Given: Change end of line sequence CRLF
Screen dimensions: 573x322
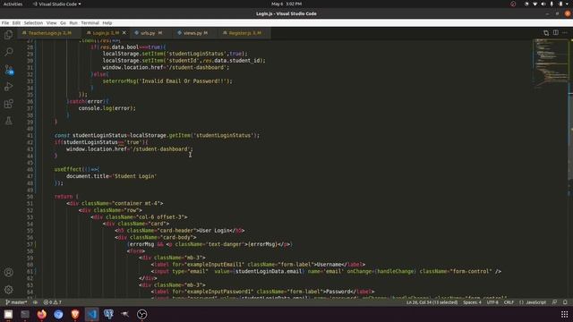Looking at the screenshot, I should click(509, 302).
